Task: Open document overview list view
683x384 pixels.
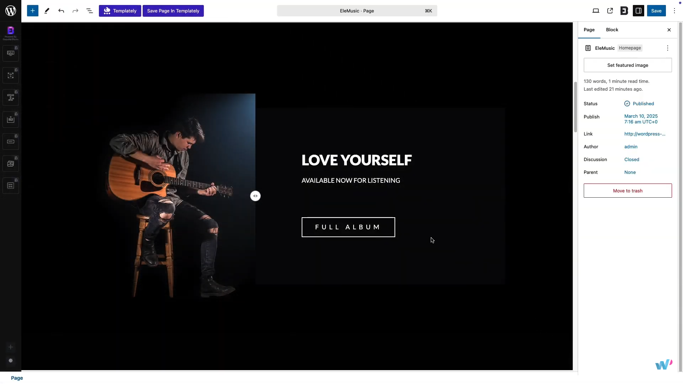Action: pyautogui.click(x=90, y=11)
